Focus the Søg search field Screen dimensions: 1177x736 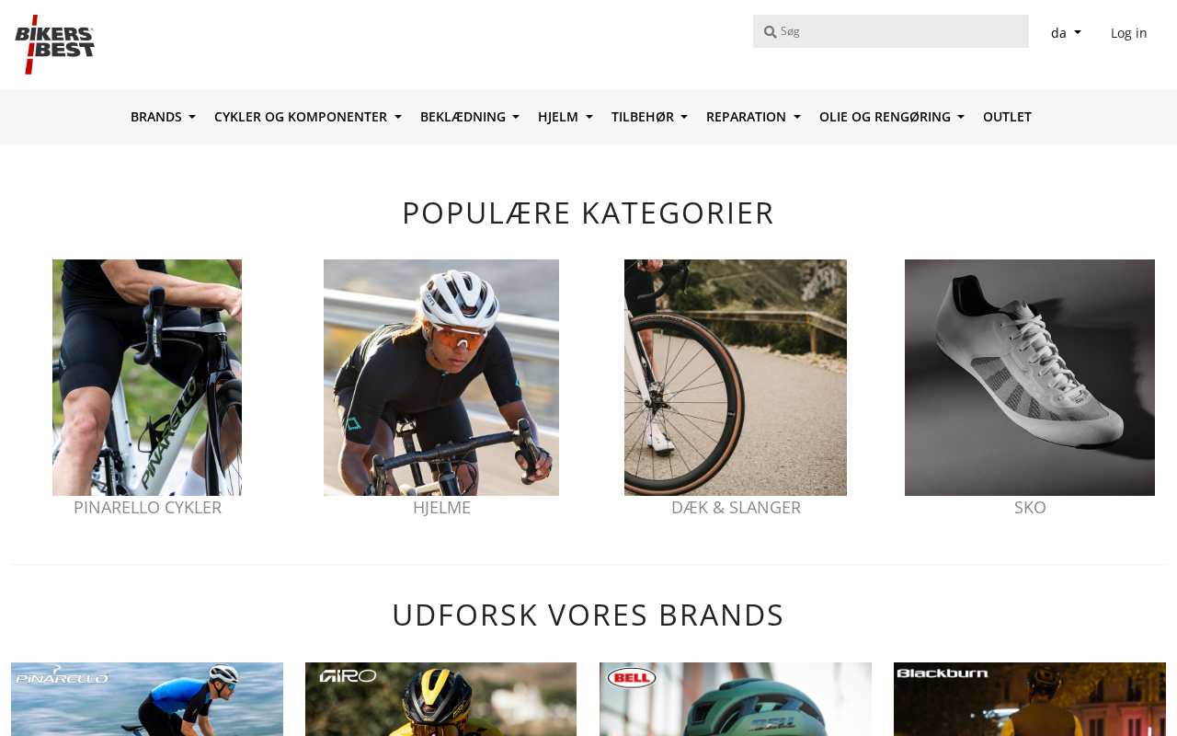tap(901, 31)
